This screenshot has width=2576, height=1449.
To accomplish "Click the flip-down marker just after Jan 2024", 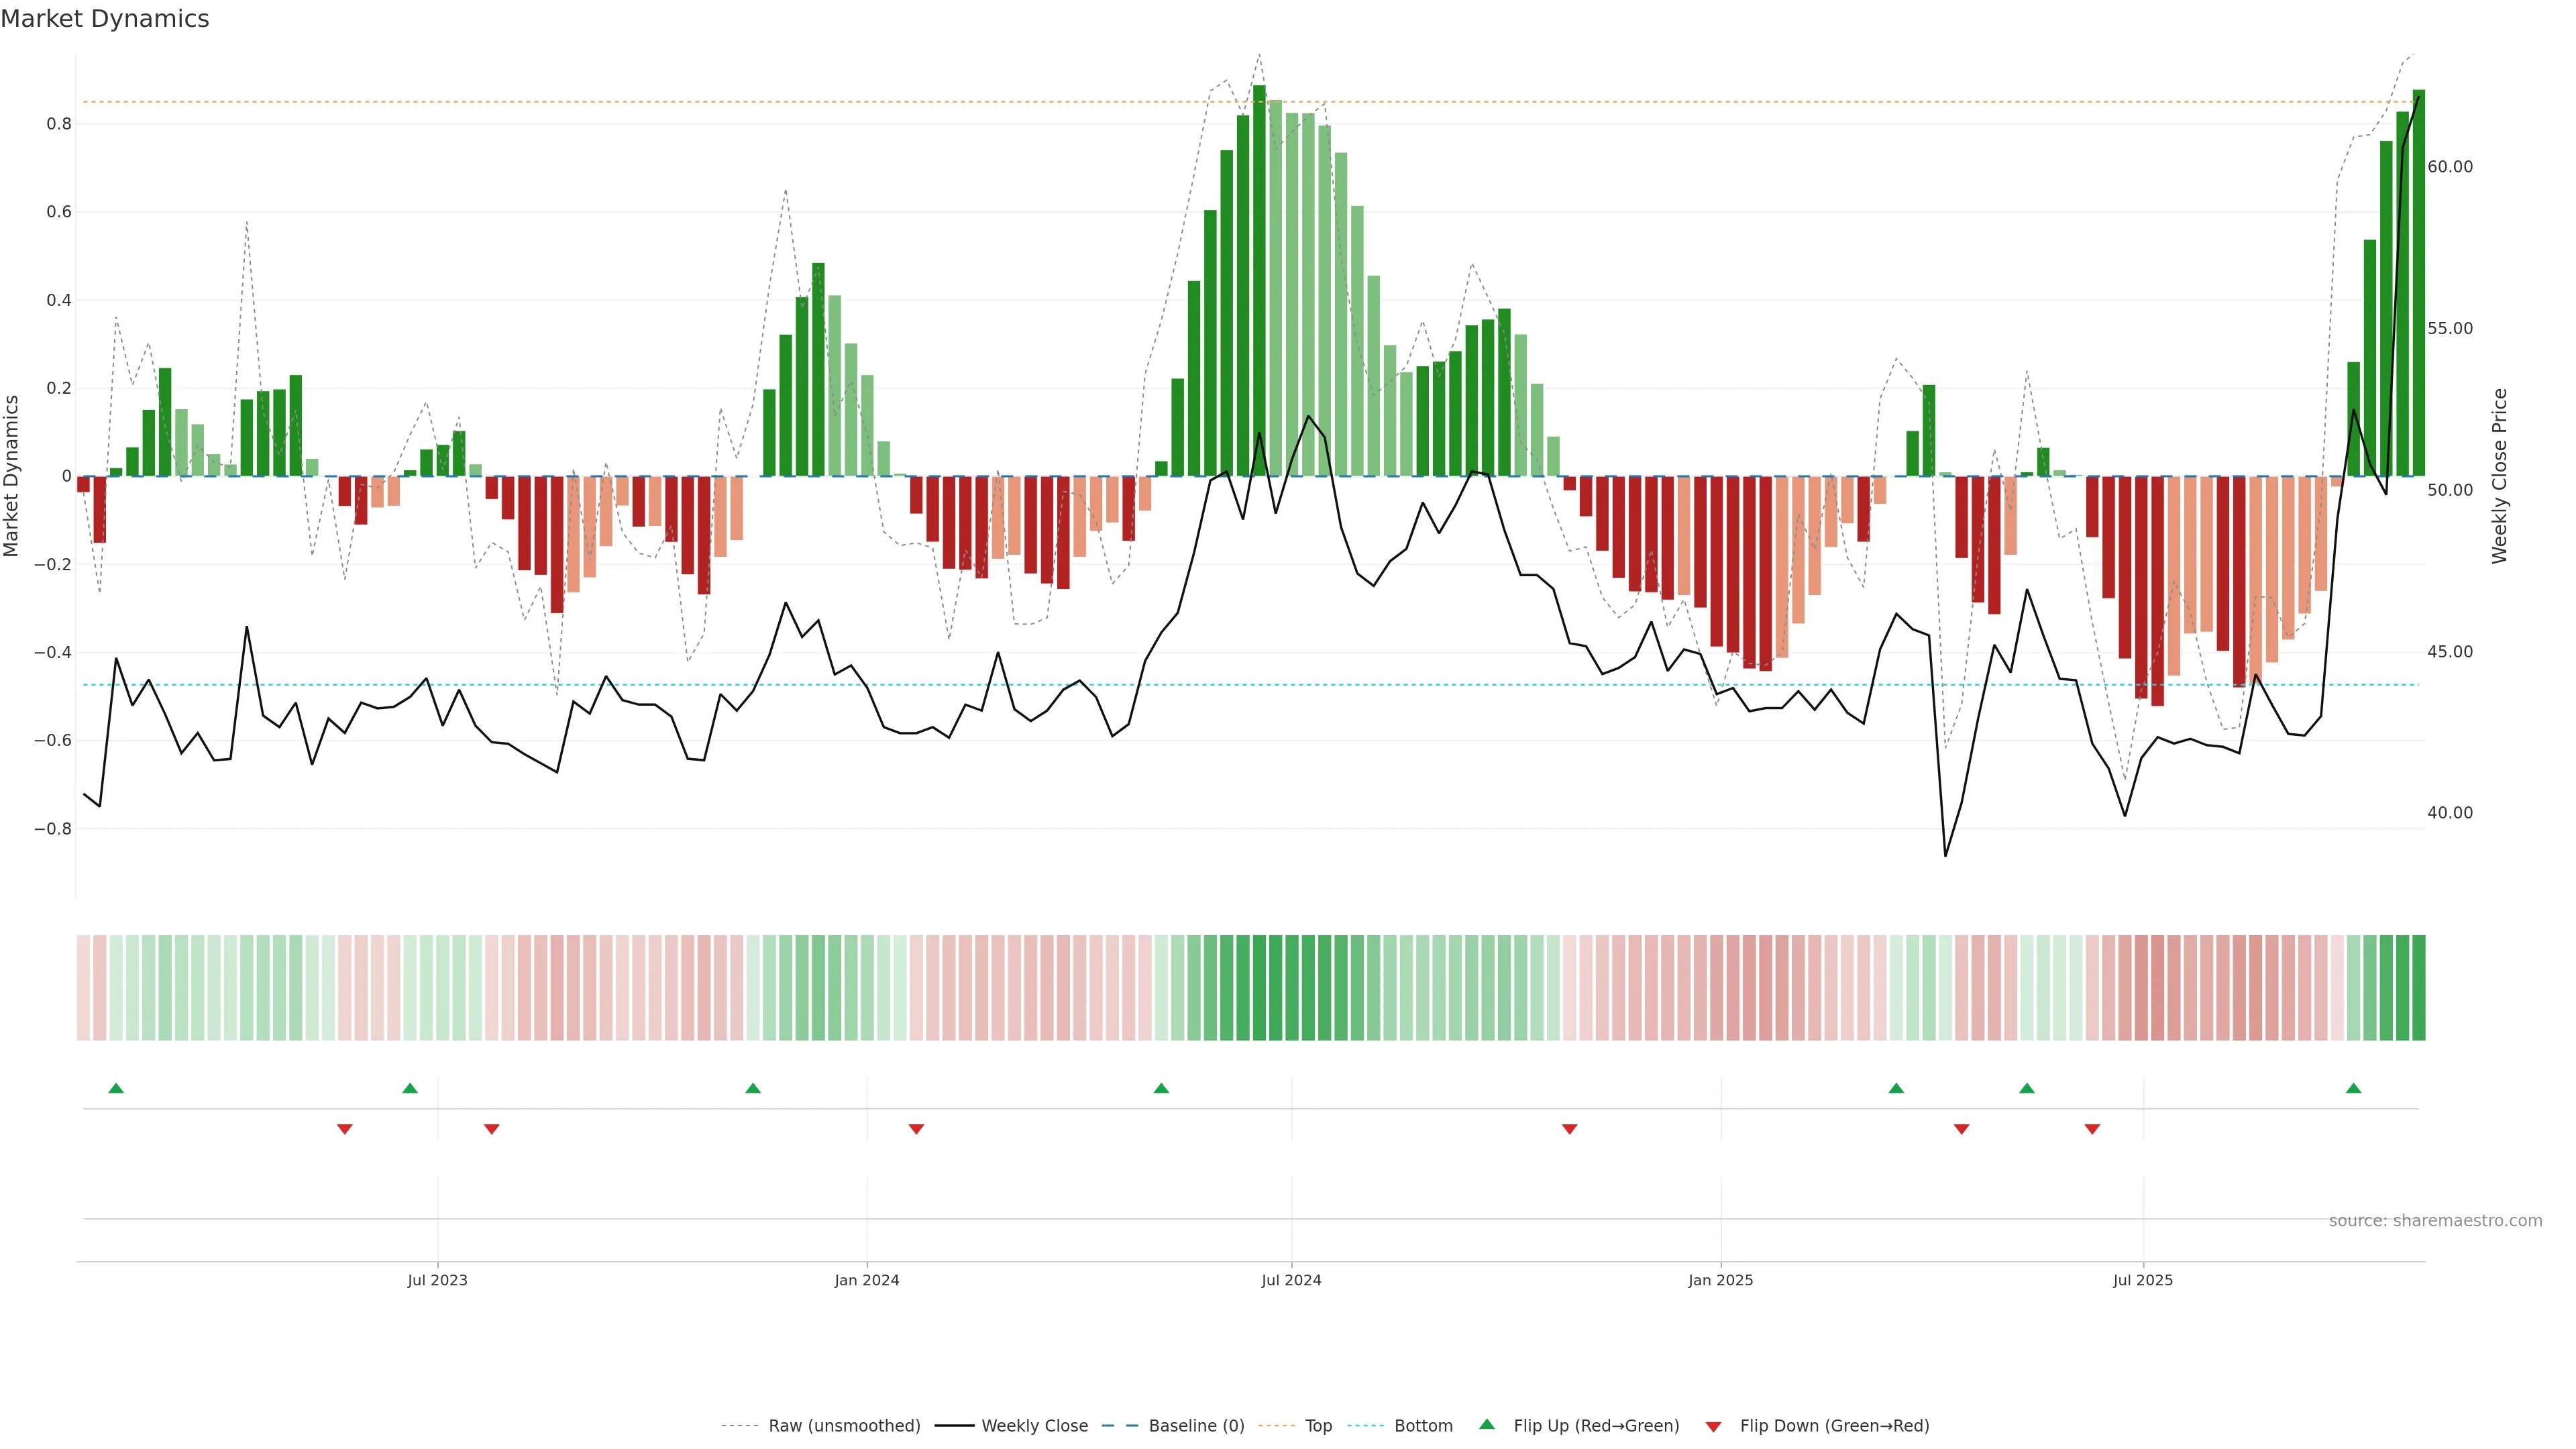I will point(916,1129).
